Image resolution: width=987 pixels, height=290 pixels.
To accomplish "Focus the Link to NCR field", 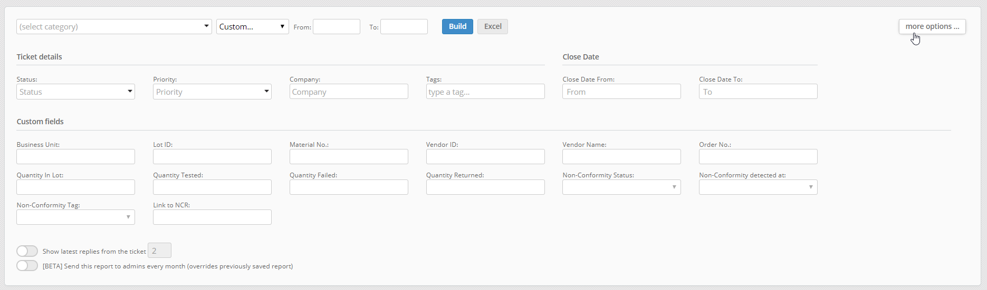I will tap(212, 217).
